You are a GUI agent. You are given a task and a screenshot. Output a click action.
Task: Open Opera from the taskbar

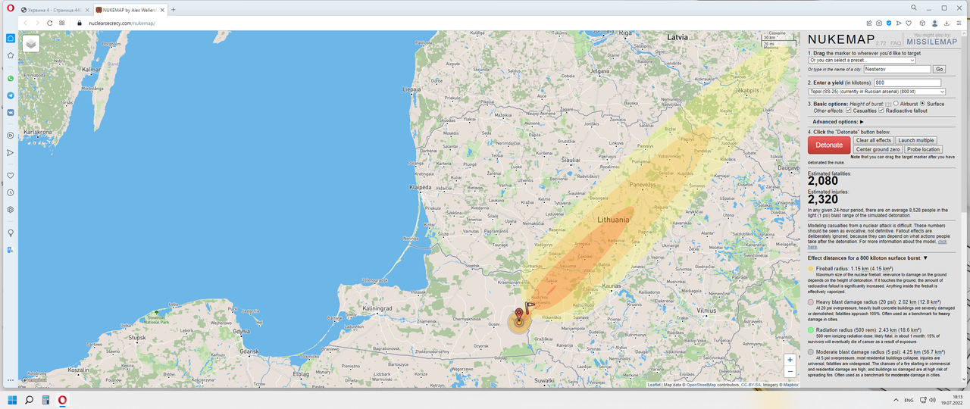(62, 399)
